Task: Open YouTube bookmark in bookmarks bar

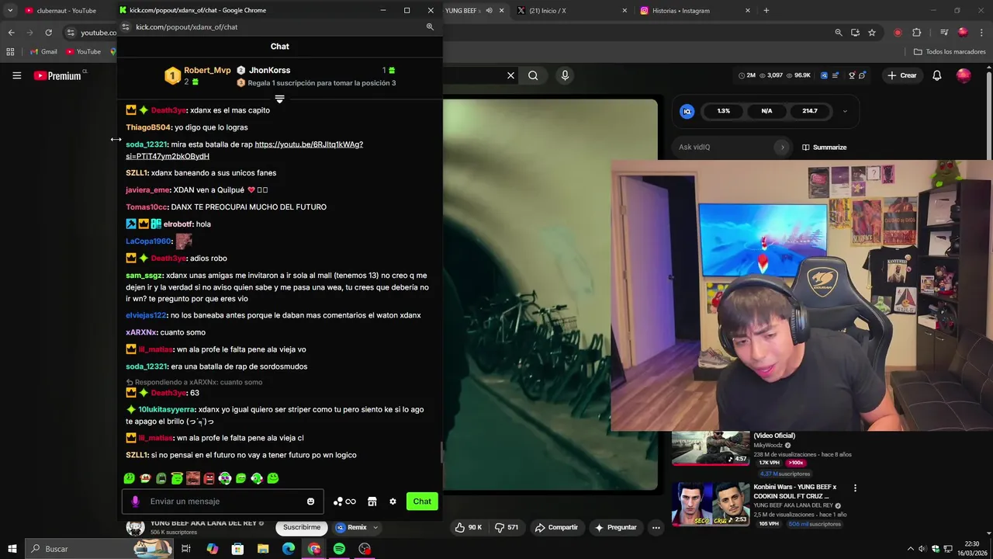Action: tap(84, 52)
